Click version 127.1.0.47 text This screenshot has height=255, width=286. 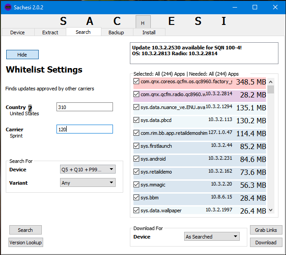click(x=220, y=132)
